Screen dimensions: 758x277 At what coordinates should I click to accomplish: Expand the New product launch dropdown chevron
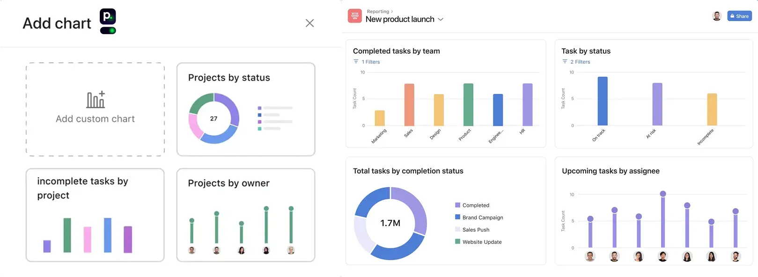[x=441, y=20]
